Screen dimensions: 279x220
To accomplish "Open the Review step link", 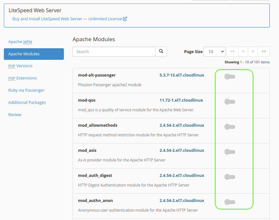I will pyautogui.click(x=15, y=115).
